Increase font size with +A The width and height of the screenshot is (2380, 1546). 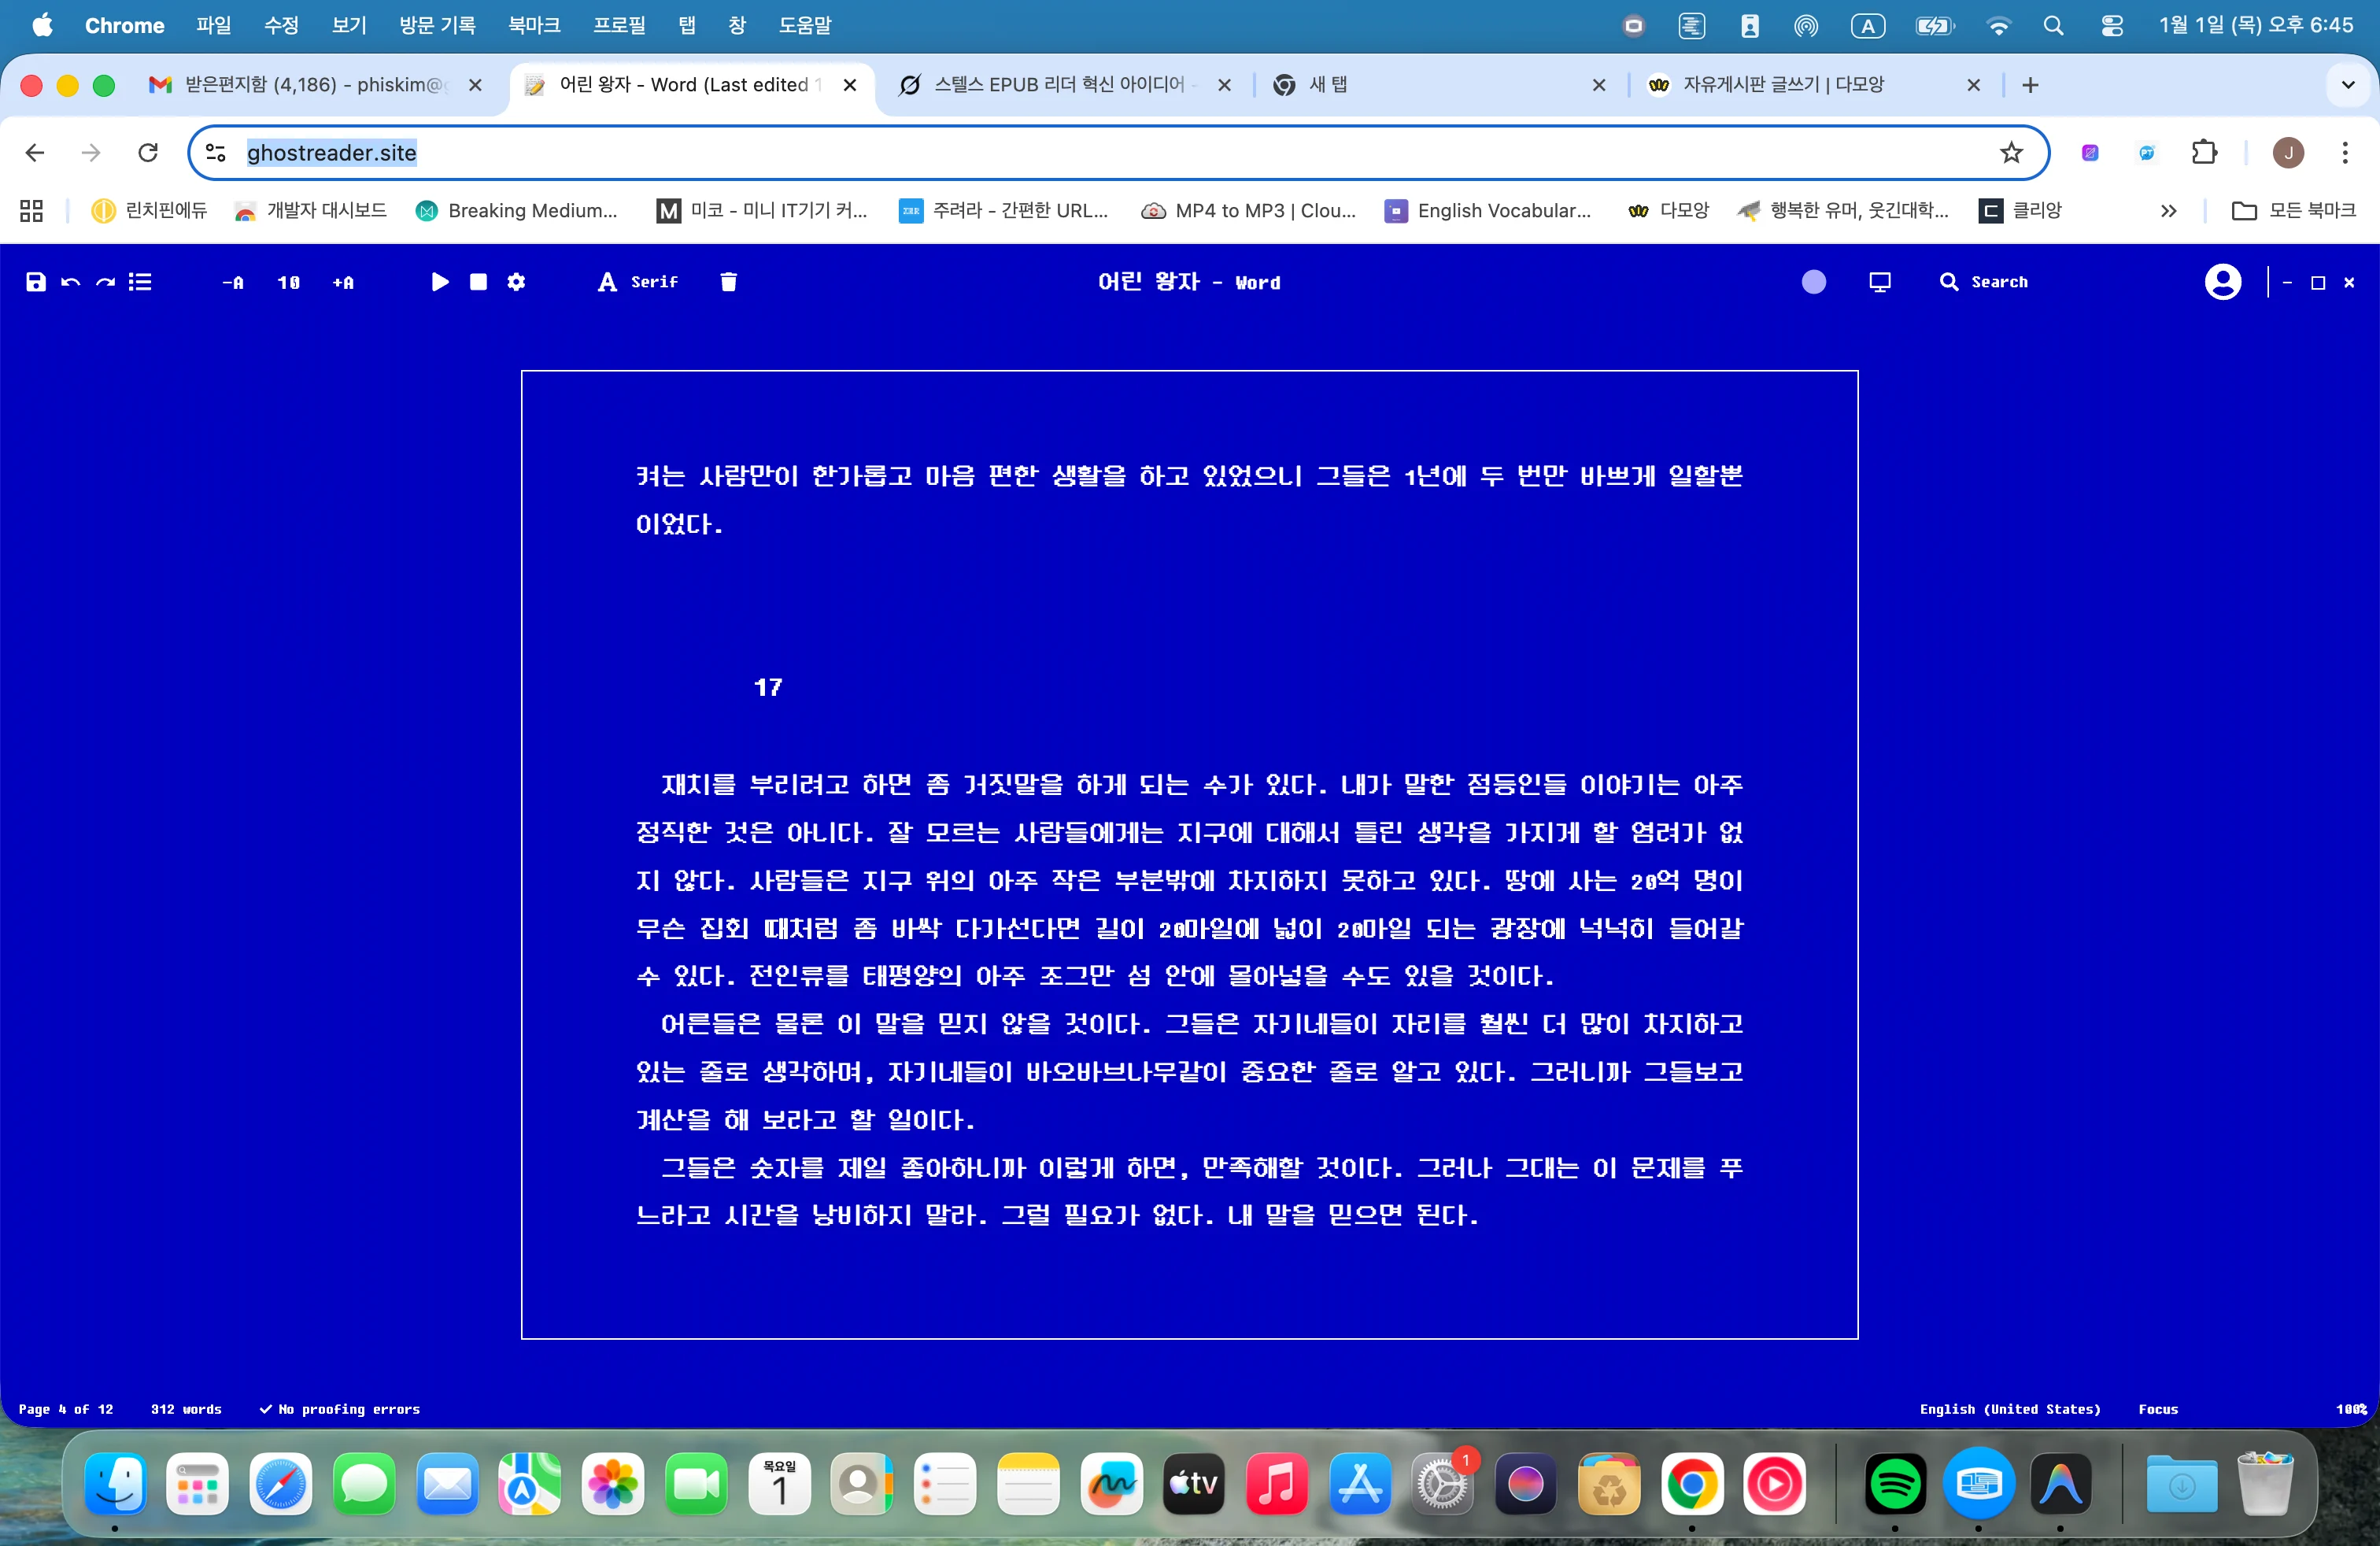pos(343,283)
